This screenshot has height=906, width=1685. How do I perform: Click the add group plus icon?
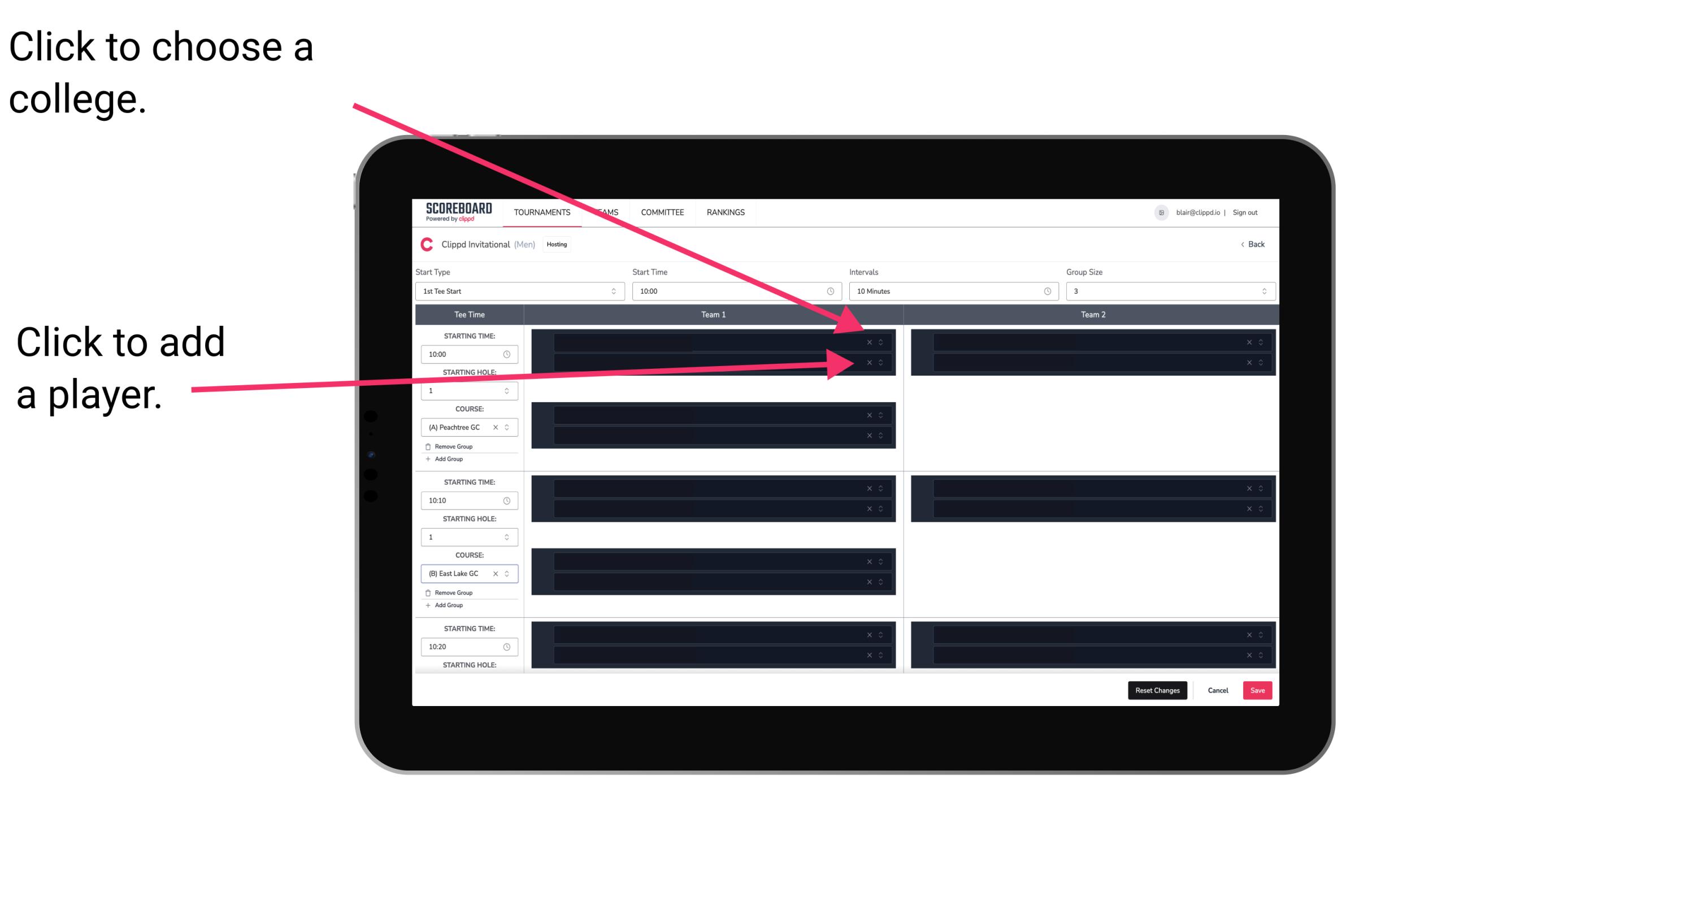(427, 460)
